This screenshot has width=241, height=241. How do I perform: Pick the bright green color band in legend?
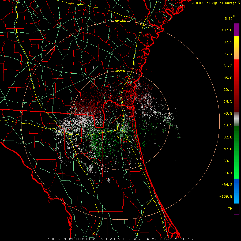(236, 152)
